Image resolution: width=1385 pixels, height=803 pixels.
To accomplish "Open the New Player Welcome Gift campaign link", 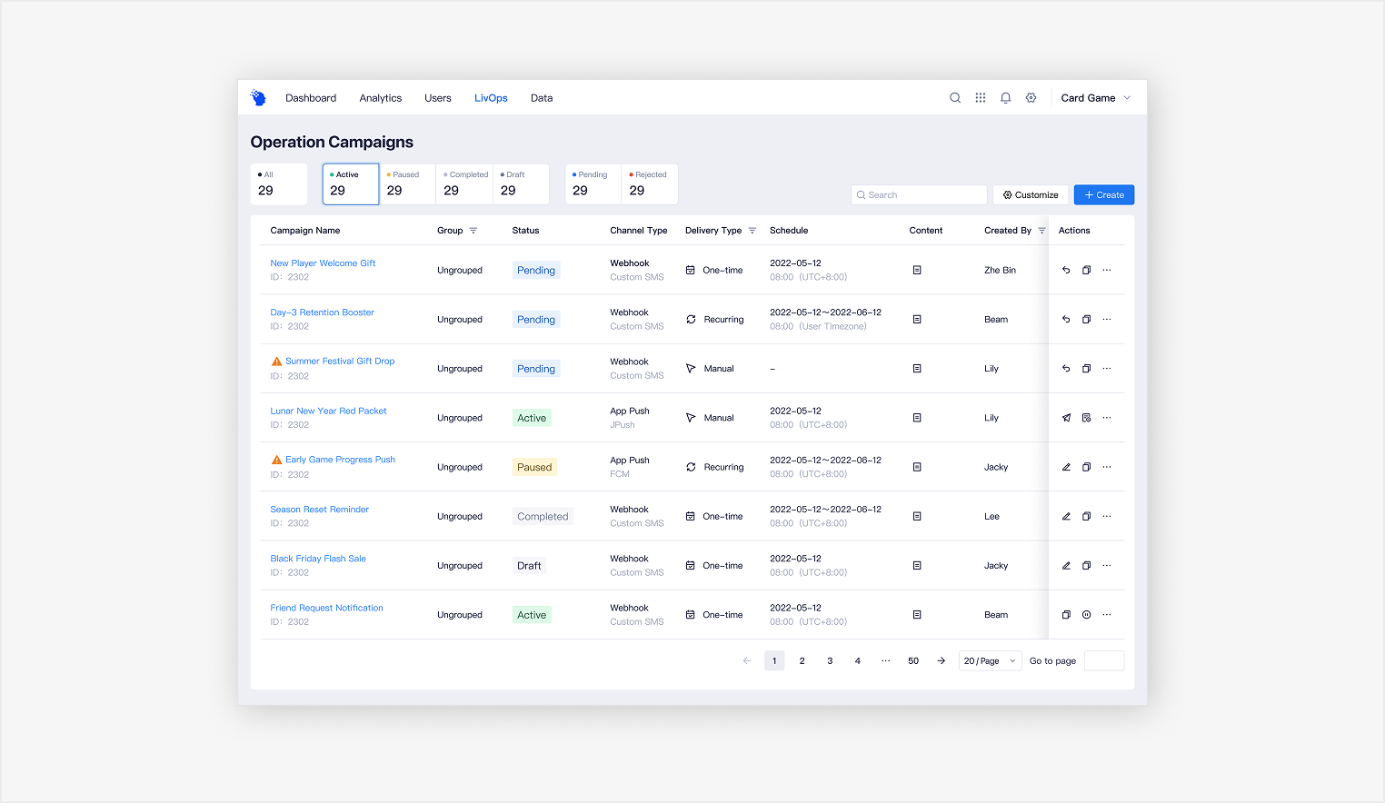I will click(x=323, y=263).
